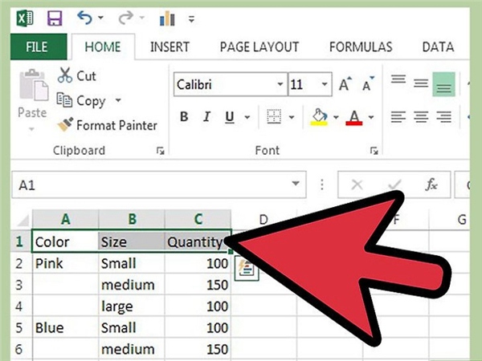Click the Increase Font Size icon

[345, 83]
